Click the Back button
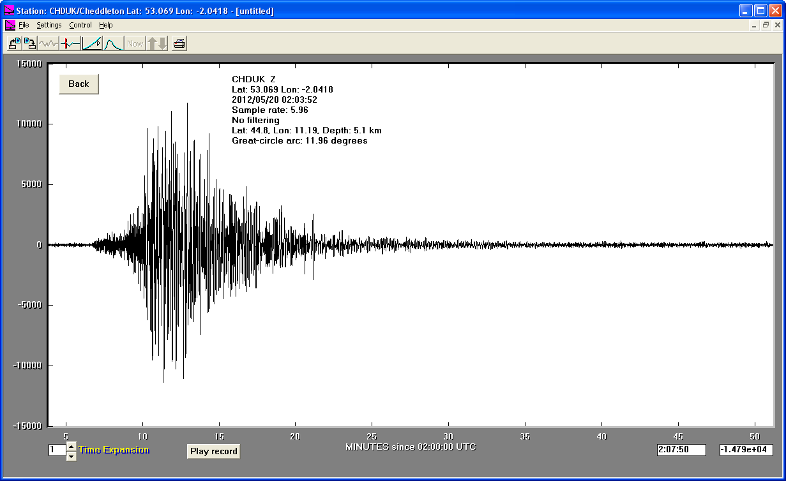Image resolution: width=786 pixels, height=481 pixels. pos(79,84)
